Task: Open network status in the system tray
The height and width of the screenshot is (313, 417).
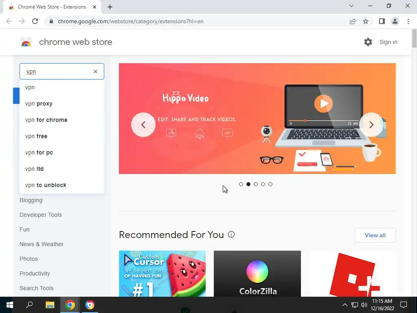Action: [x=355, y=305]
